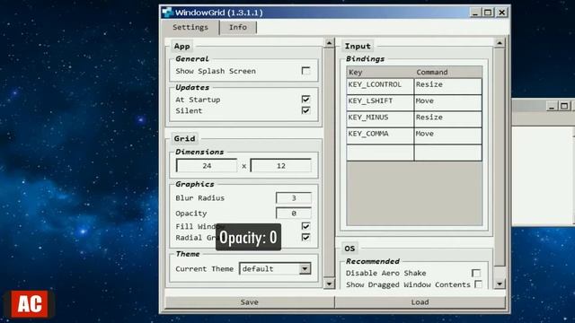Select the KEY_LSHIFT binding cell
This screenshot has width=575, height=323.
(x=380, y=103)
